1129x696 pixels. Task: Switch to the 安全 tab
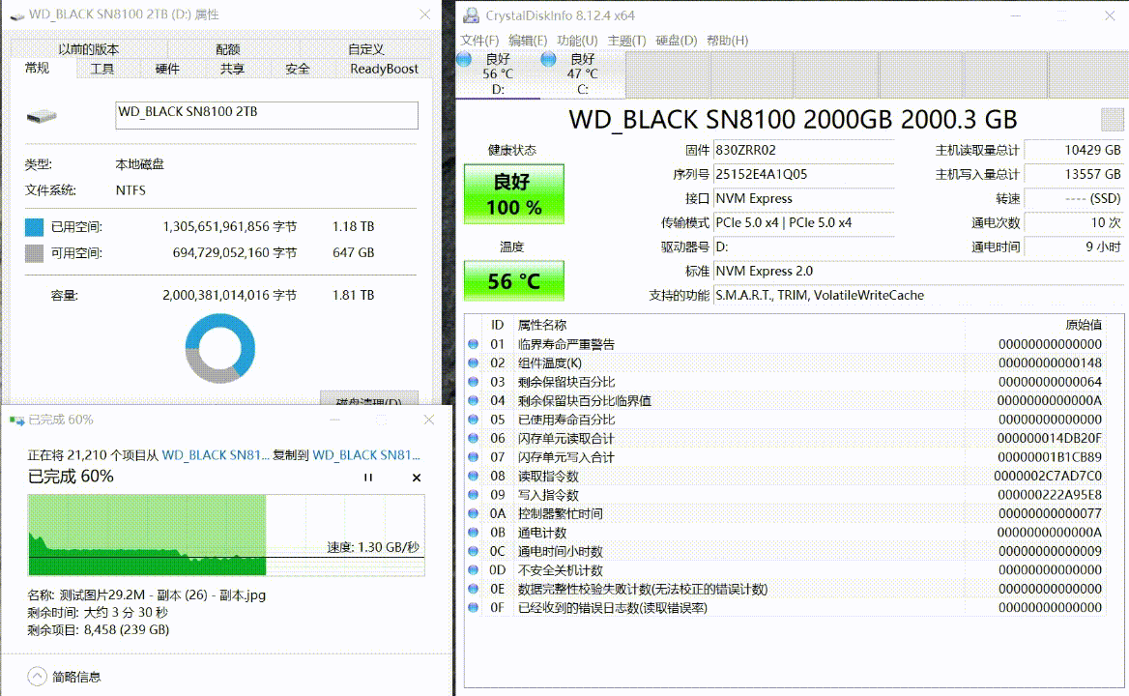tap(298, 69)
